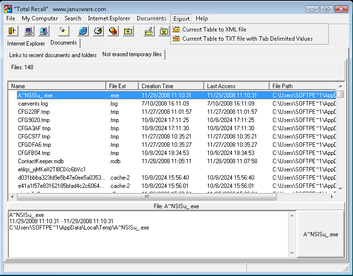Click the Internet Explorer toolbar icon
The height and width of the screenshot is (276, 353).
point(83,31)
